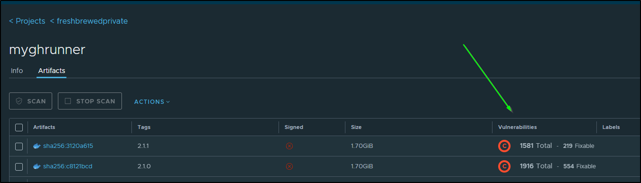Sort by the Size column header
This screenshot has width=641, height=183.
(356, 127)
